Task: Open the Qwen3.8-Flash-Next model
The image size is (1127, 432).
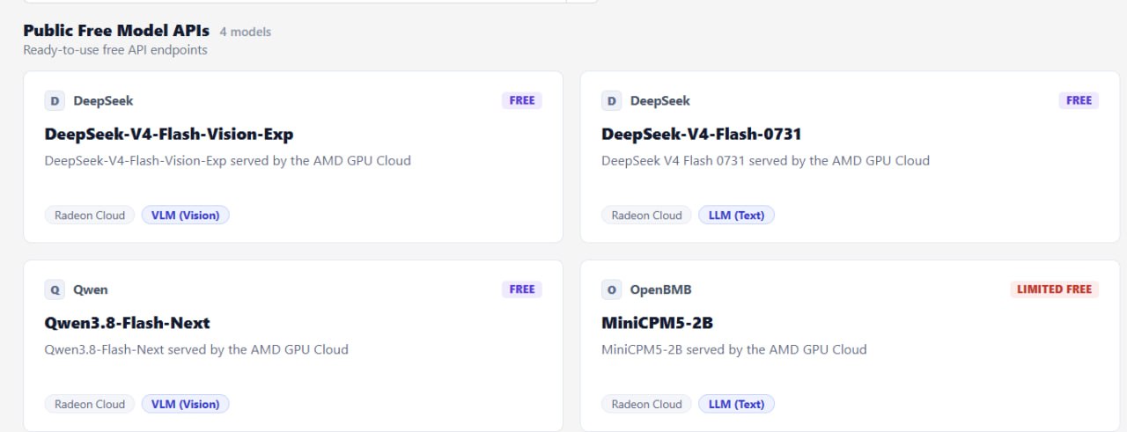Action: (128, 323)
